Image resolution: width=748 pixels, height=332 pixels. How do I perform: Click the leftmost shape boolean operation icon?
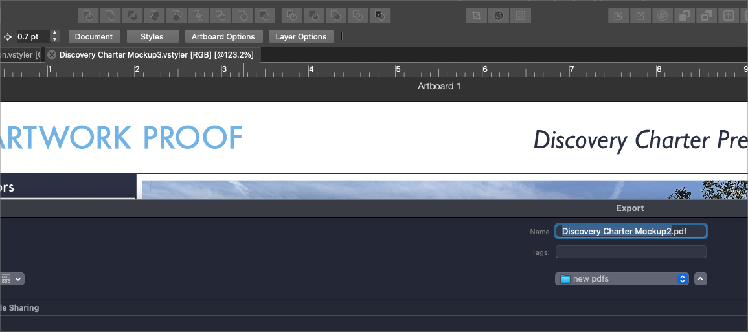[89, 15]
